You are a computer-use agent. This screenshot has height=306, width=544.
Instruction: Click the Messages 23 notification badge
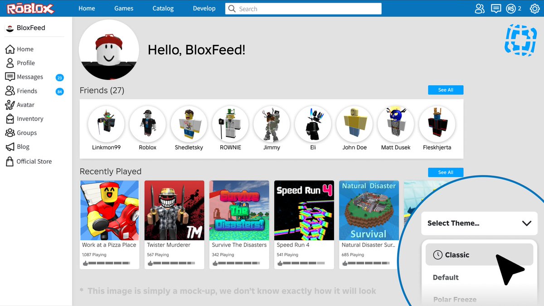(60, 78)
